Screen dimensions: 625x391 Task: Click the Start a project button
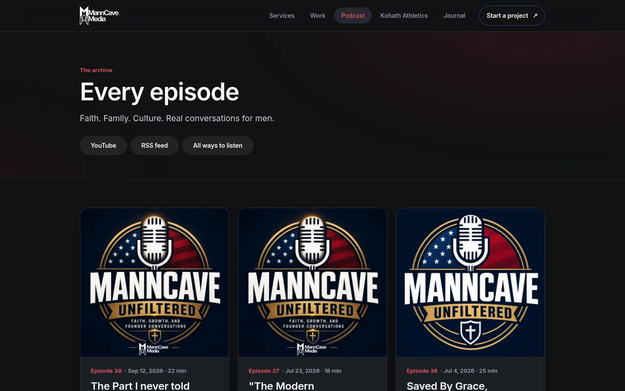tap(512, 16)
